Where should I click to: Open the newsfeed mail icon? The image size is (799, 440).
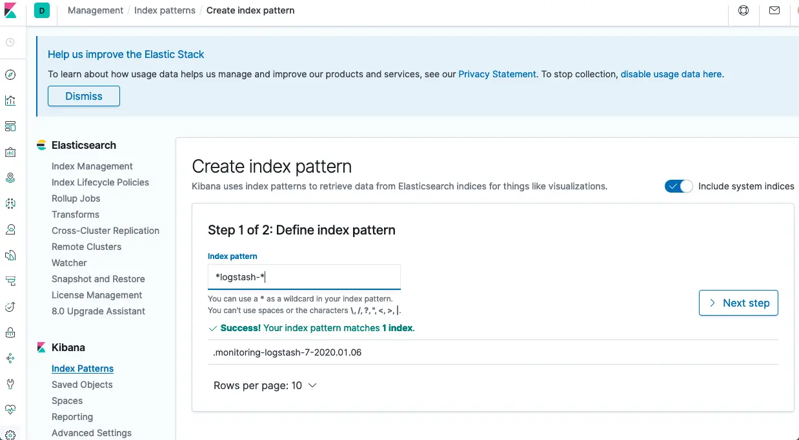(x=774, y=10)
